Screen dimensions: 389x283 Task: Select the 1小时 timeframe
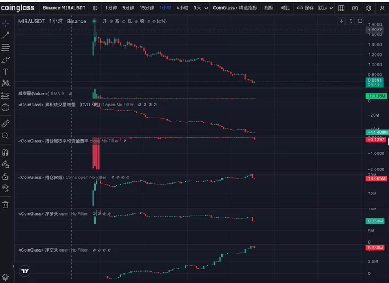[165, 8]
